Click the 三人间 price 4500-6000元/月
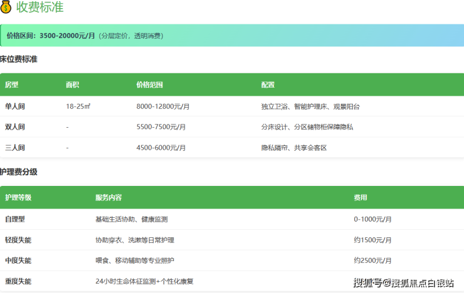Viewport: 464px width, 293px height. [x=161, y=148]
